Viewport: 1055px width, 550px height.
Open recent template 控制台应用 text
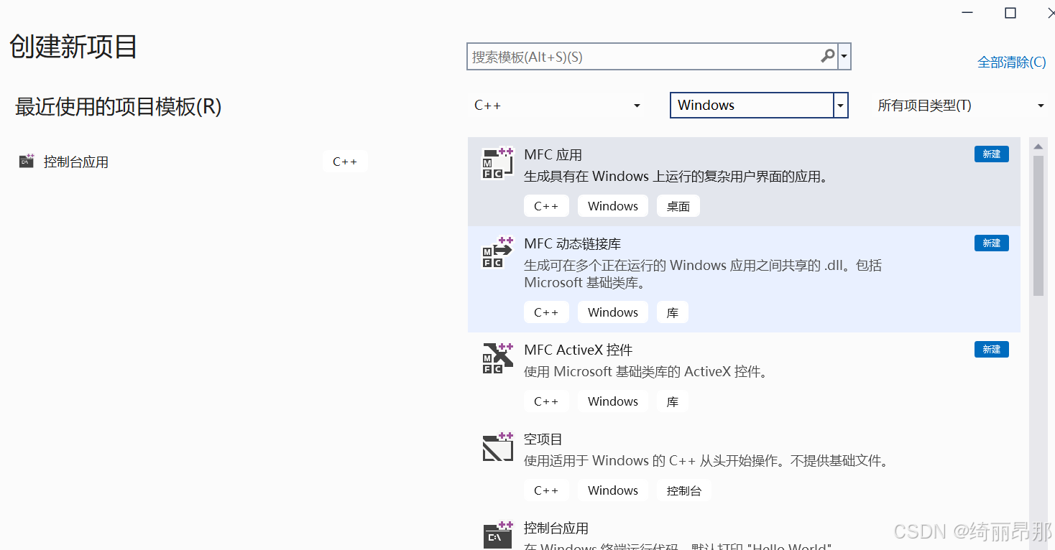(x=76, y=162)
